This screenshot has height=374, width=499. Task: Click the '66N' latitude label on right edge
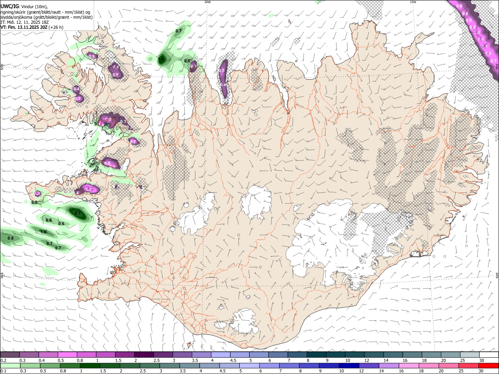tap(497, 67)
